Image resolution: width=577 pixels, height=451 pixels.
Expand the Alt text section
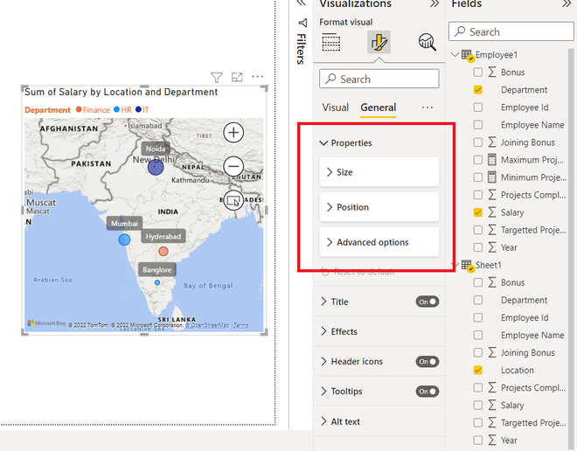323,421
